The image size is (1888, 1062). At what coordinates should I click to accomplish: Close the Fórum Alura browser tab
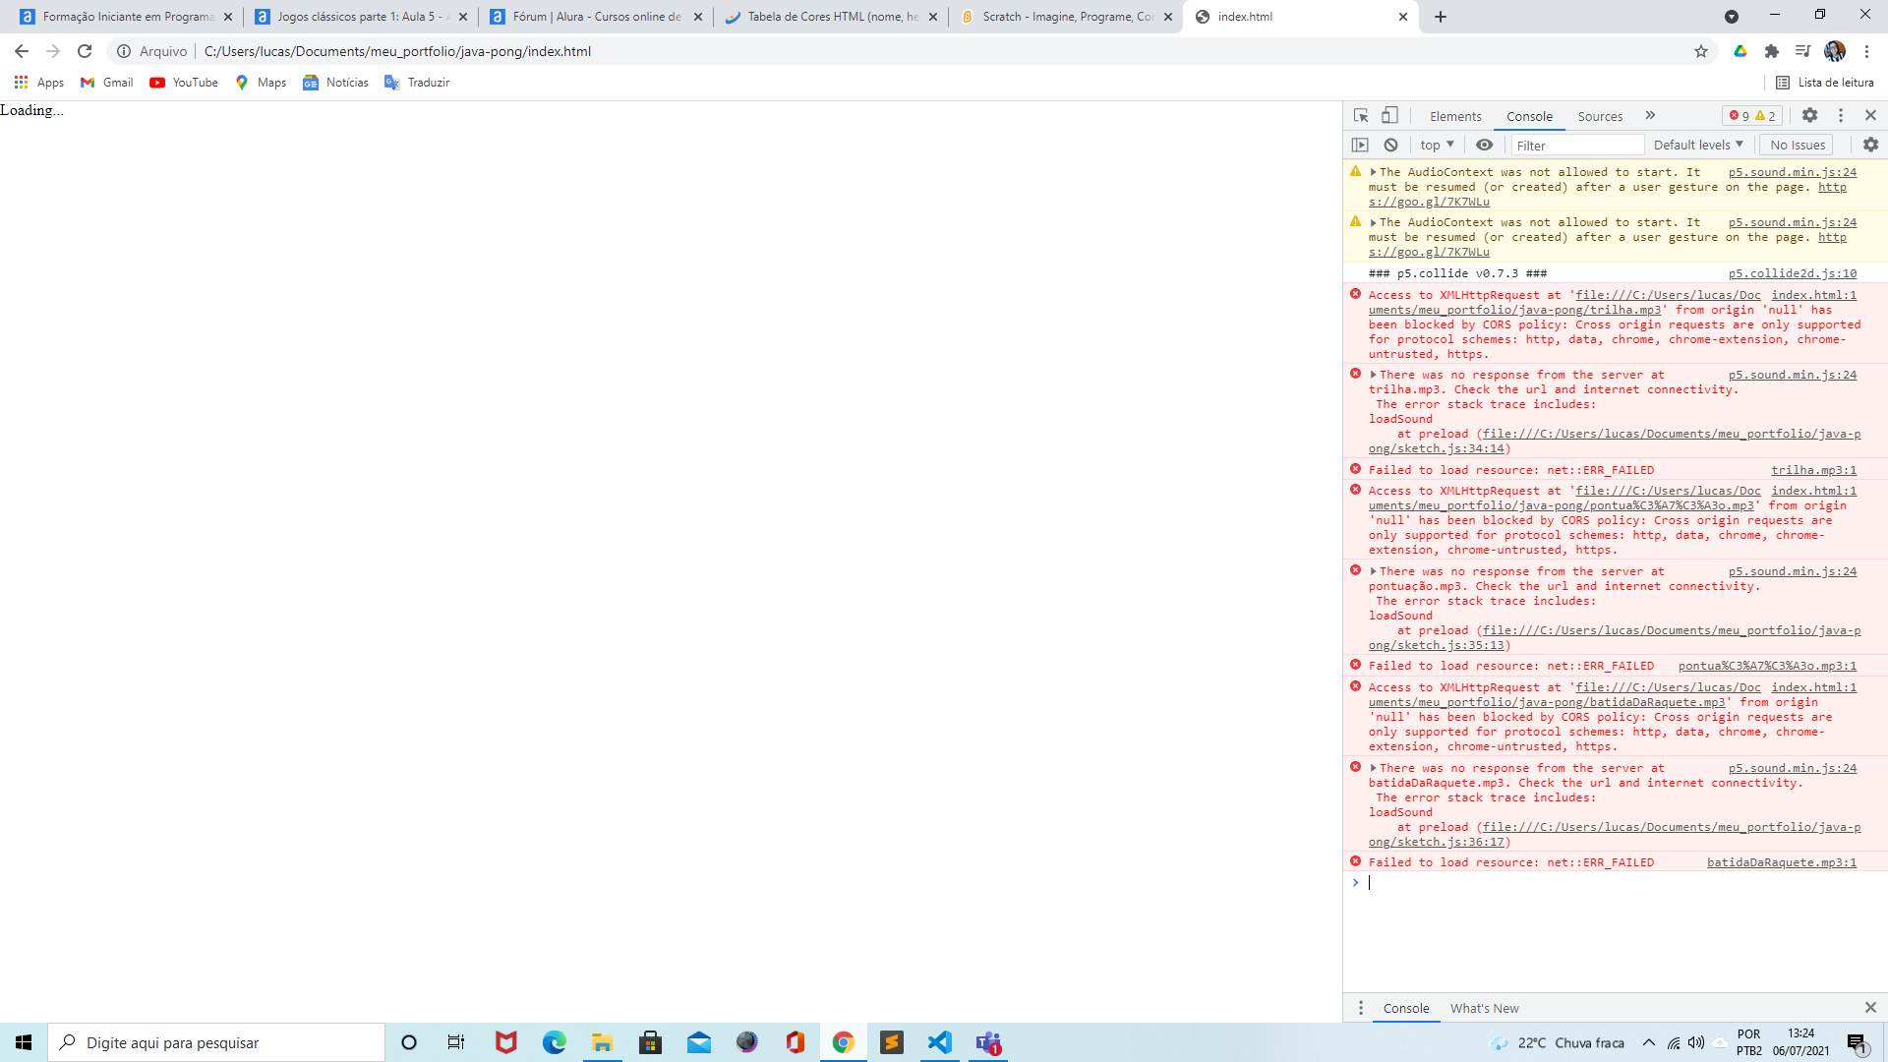pos(698,17)
